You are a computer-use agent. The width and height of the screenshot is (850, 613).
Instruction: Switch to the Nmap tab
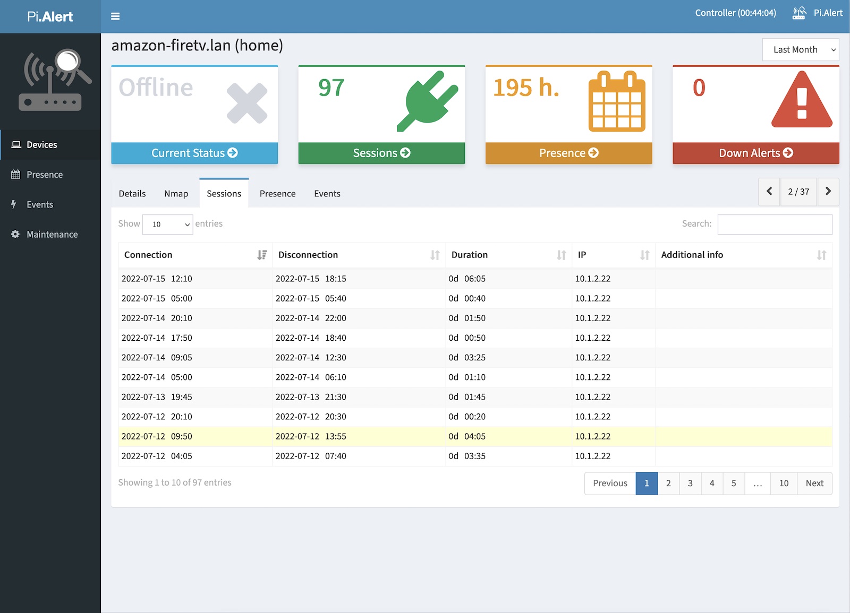point(176,194)
